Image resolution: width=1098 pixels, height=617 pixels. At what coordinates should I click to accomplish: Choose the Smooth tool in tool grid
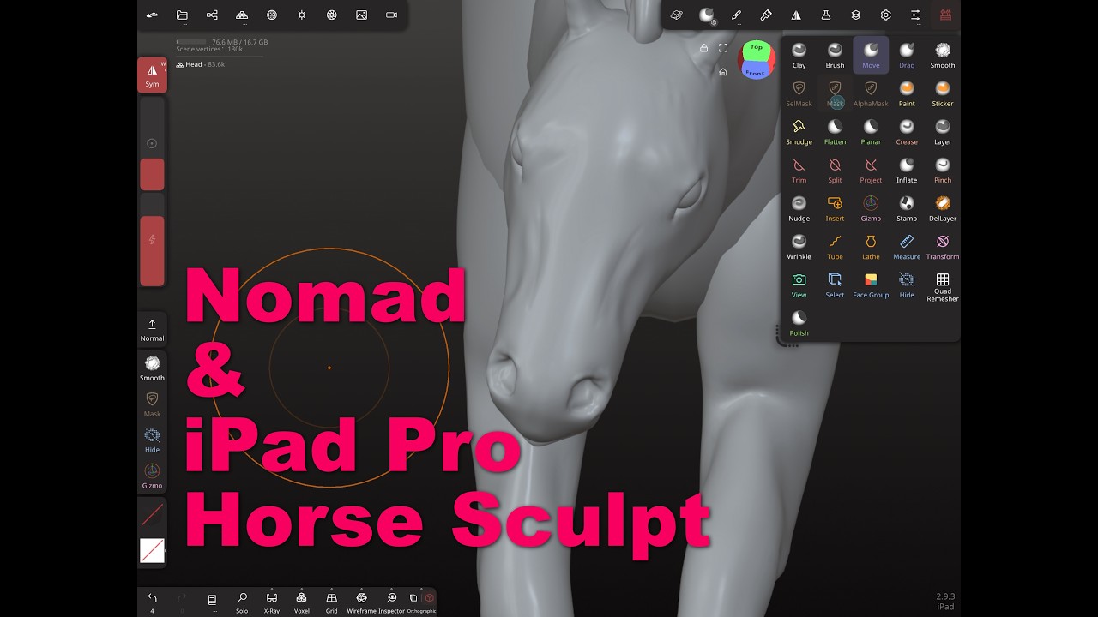(943, 56)
